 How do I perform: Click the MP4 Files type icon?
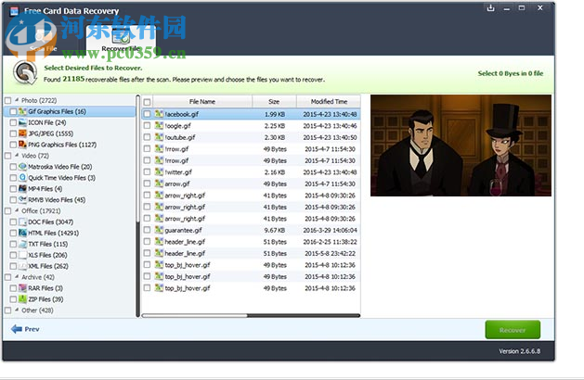point(22,189)
